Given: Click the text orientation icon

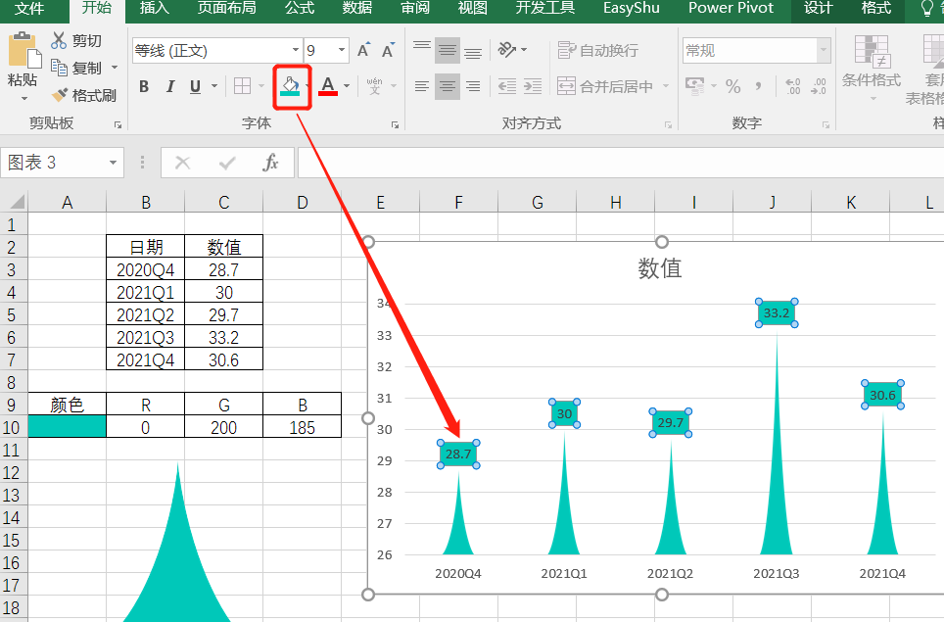Looking at the screenshot, I should tap(507, 49).
